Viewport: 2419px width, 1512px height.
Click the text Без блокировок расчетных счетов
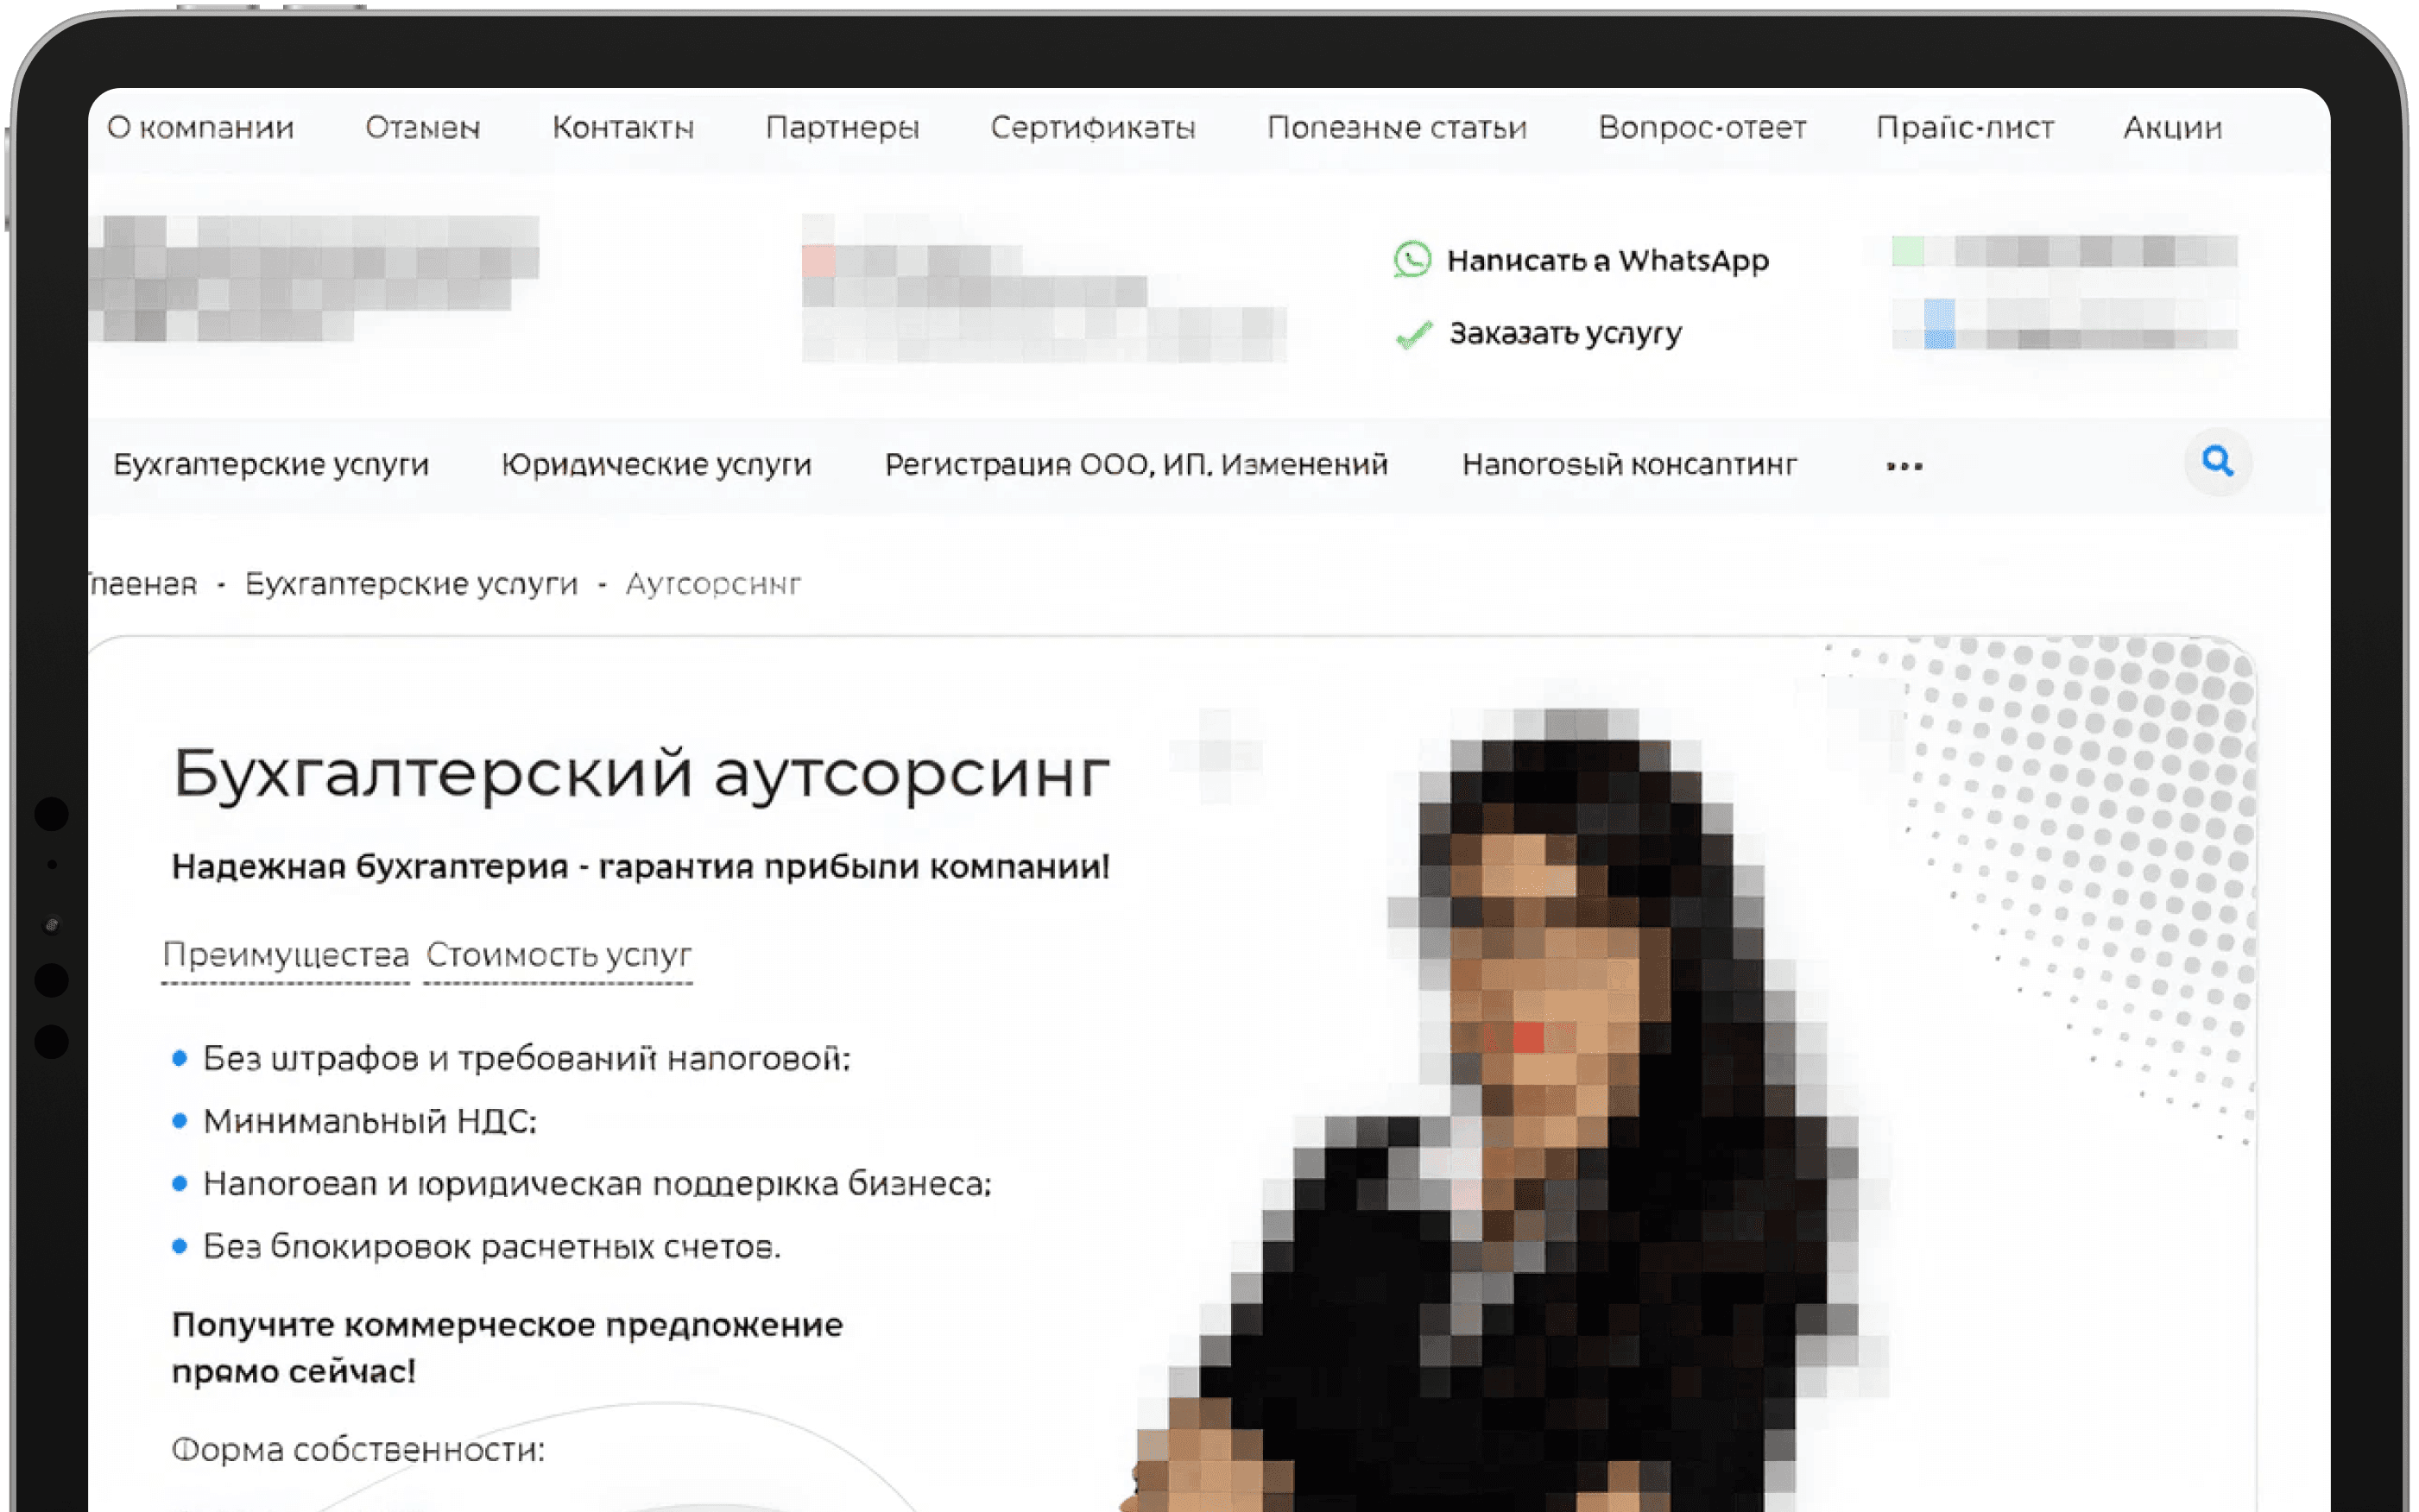pos(491,1246)
